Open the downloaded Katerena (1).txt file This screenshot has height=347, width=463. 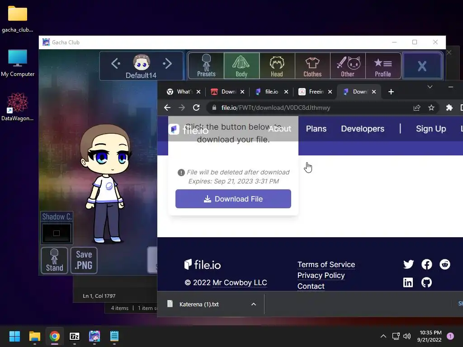point(199,304)
